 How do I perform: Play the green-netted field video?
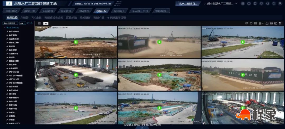click(x=159, y=75)
